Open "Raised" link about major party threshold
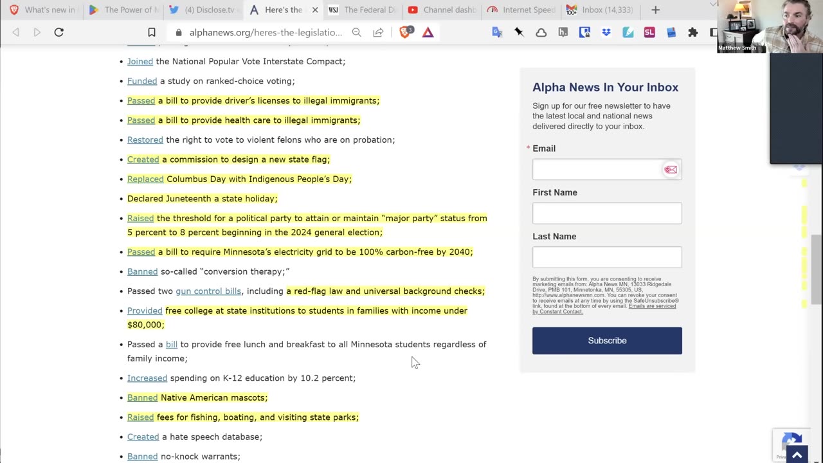Screen dimensions: 823x463 pos(140,219)
